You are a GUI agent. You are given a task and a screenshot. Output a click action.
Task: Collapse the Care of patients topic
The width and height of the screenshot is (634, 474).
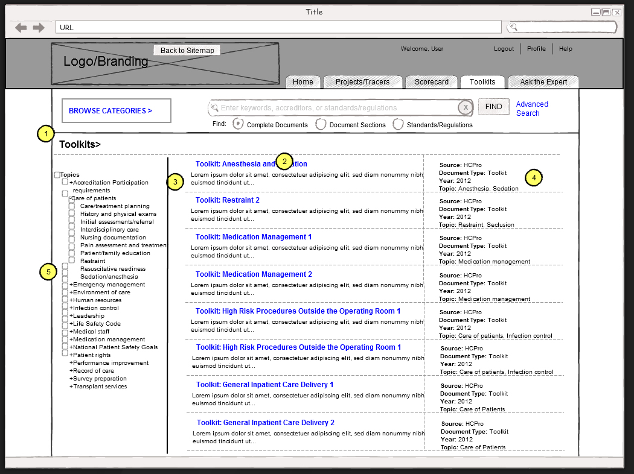[71, 198]
